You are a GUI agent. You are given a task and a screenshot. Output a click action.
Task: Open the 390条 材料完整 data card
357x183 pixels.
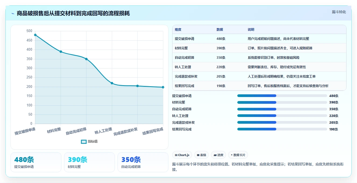coord(89,162)
